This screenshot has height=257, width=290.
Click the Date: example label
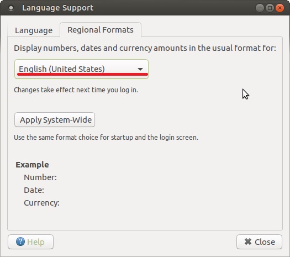(34, 190)
